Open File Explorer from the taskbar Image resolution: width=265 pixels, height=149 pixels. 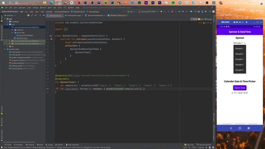click(45, 3)
